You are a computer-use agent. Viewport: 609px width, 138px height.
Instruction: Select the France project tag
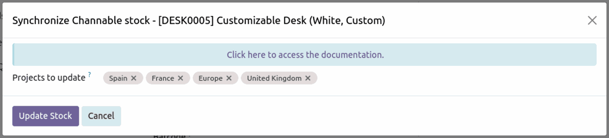pyautogui.click(x=163, y=78)
